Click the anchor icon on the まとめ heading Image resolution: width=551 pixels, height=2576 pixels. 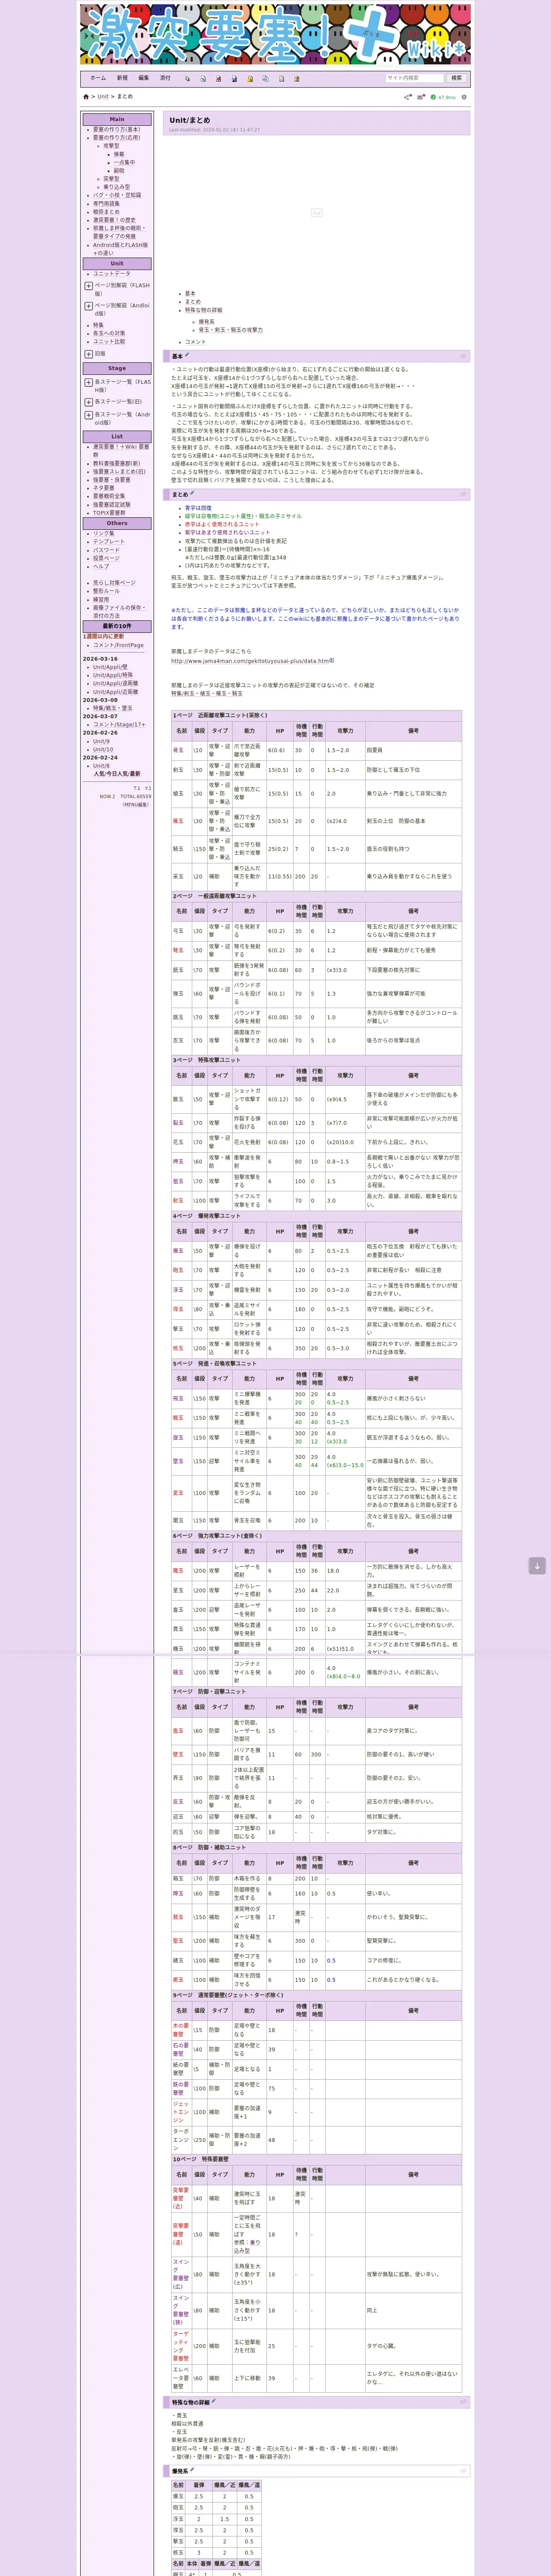tap(463, 494)
